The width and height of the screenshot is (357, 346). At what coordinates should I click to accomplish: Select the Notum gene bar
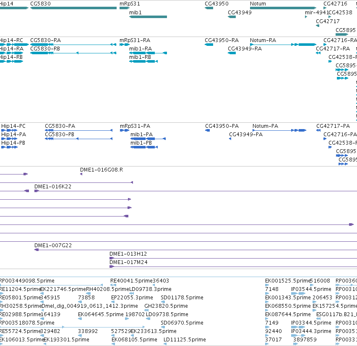coord(283,8)
